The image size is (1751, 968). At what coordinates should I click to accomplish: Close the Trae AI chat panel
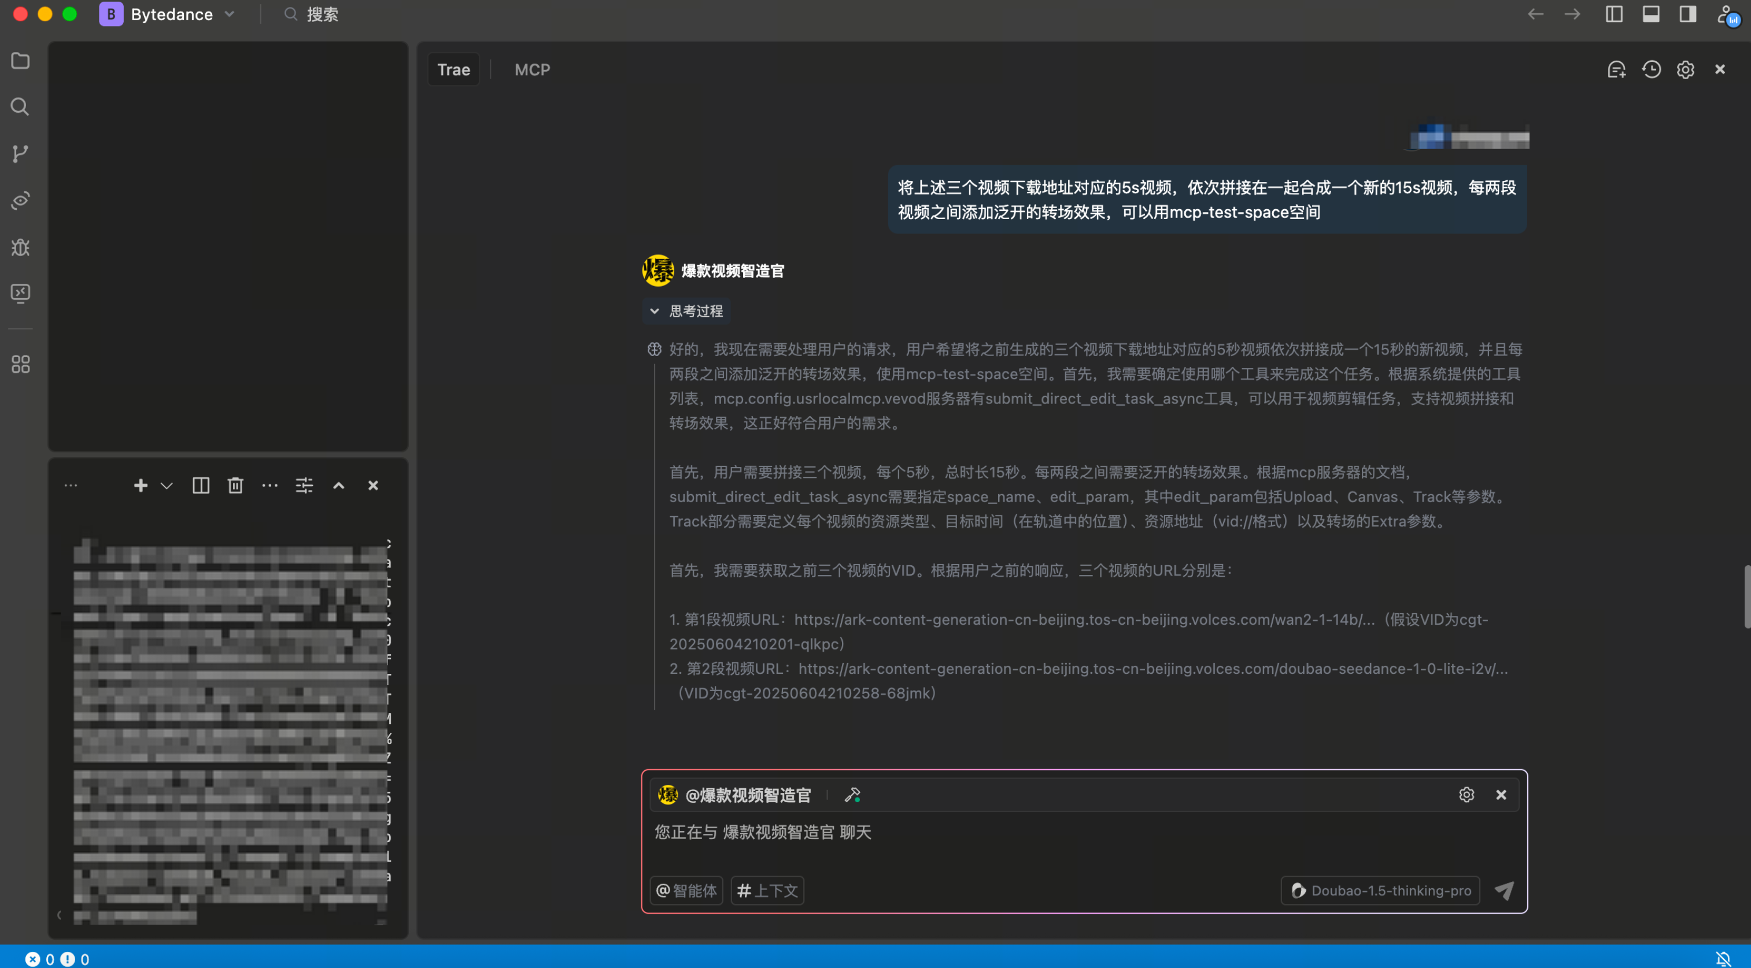coord(1720,69)
